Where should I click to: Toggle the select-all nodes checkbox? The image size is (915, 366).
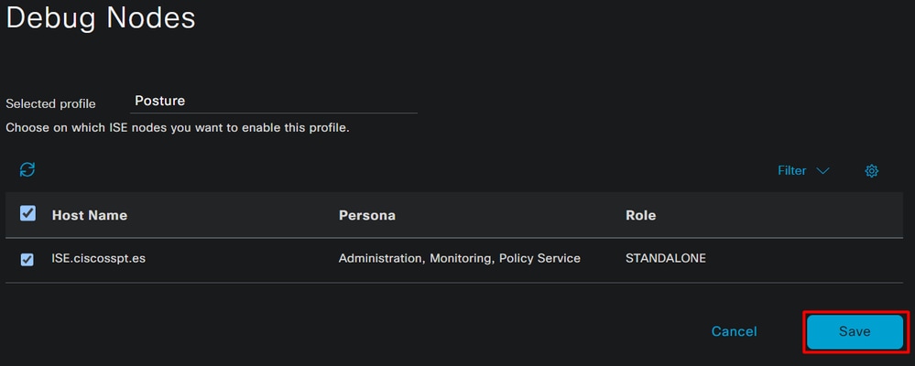click(x=27, y=213)
